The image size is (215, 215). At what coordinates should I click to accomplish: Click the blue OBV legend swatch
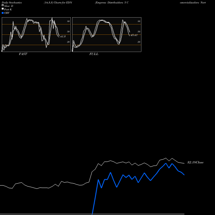click(x=3, y=13)
